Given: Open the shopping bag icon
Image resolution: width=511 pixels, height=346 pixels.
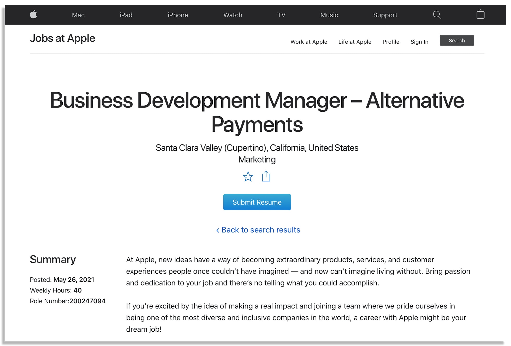Looking at the screenshot, I should pos(480,14).
